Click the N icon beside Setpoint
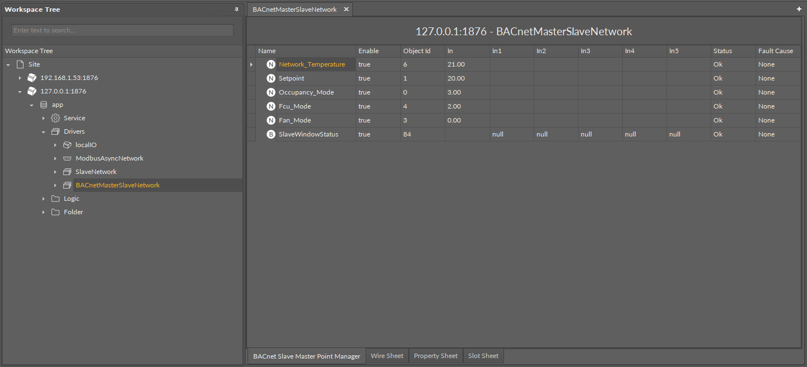 [x=271, y=78]
